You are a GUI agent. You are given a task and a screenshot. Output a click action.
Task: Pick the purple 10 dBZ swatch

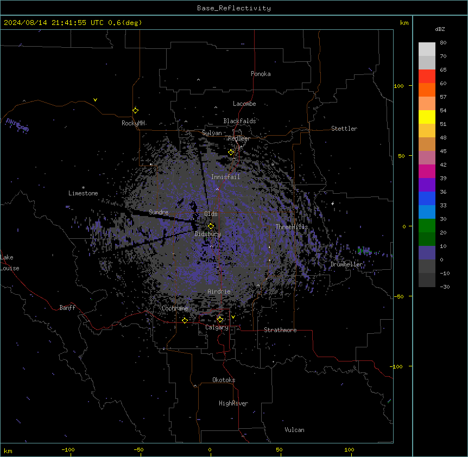click(427, 253)
